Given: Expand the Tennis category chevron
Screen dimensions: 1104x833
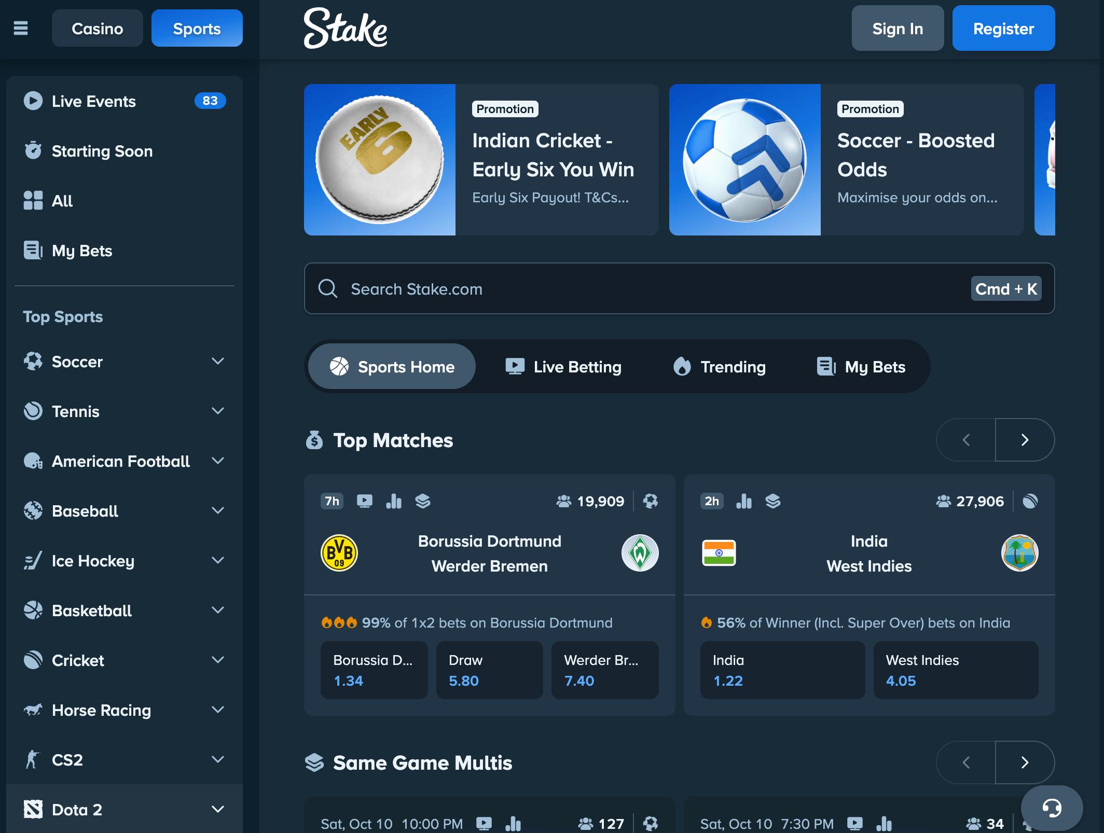Looking at the screenshot, I should [x=218, y=411].
